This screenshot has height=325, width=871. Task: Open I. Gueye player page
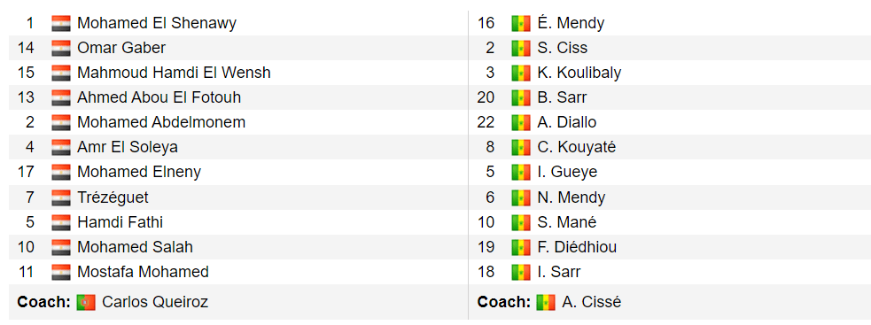(567, 172)
